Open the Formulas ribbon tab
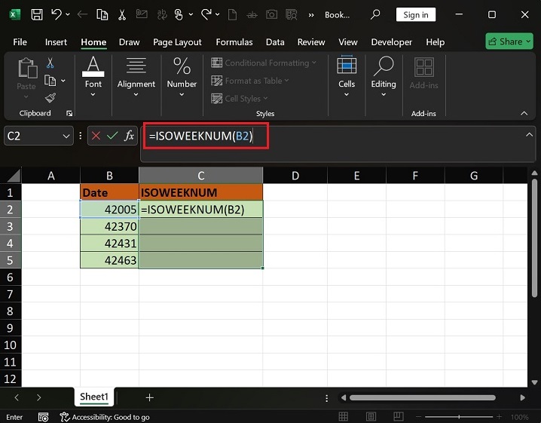Screen dimensions: 541x423 (233, 42)
